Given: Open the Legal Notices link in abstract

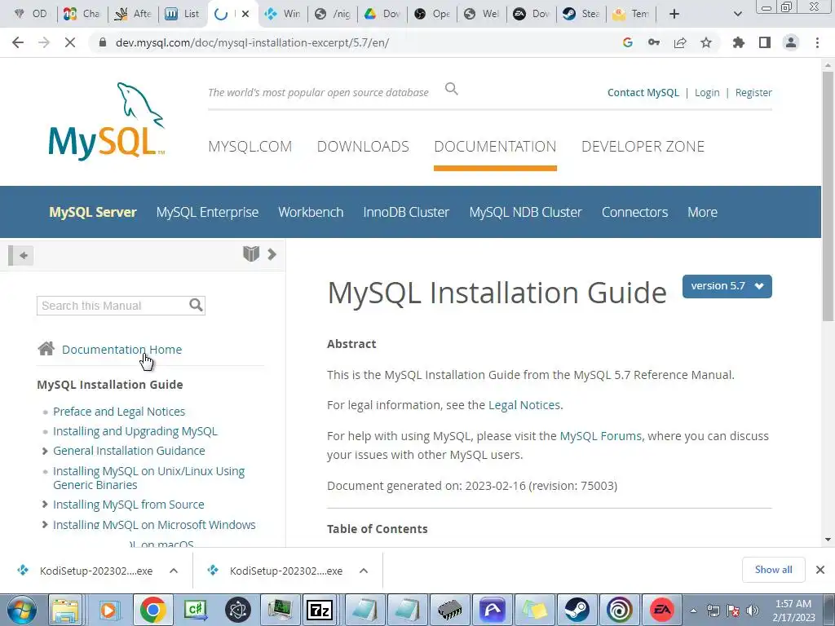Looking at the screenshot, I should coord(524,405).
